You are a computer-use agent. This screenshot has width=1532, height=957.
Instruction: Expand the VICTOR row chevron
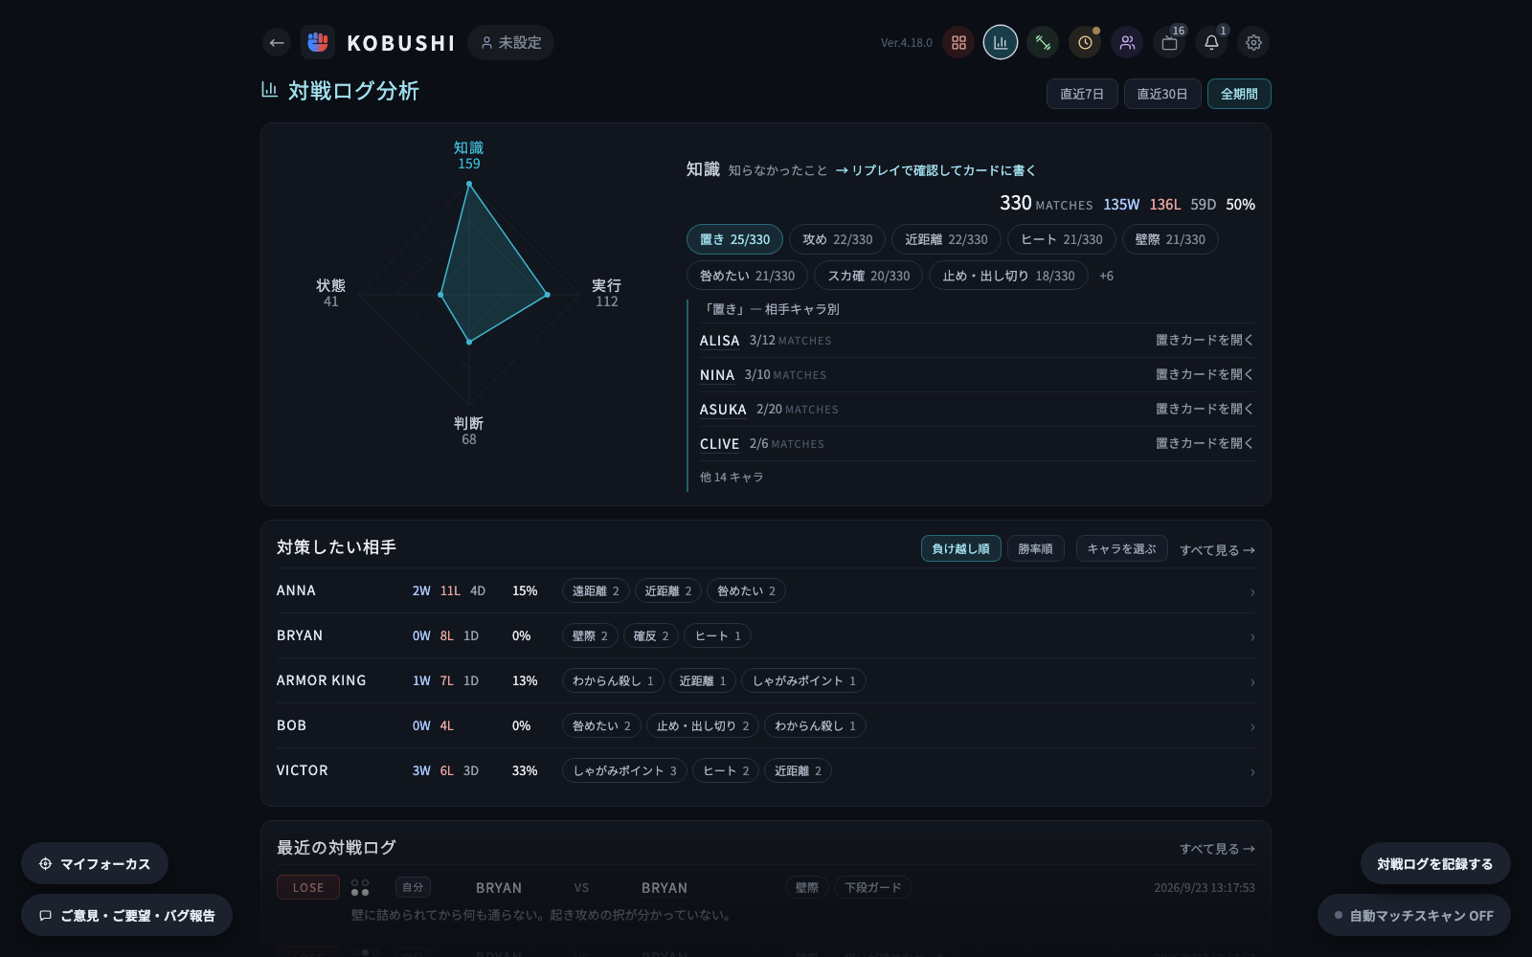click(1252, 772)
